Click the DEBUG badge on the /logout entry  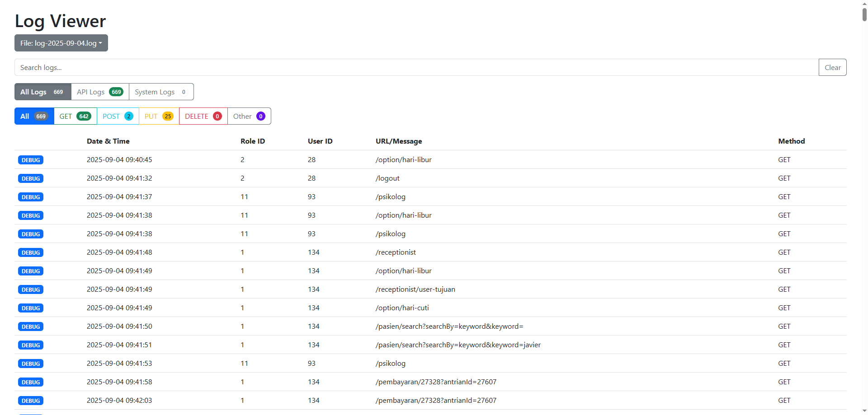pyautogui.click(x=30, y=178)
